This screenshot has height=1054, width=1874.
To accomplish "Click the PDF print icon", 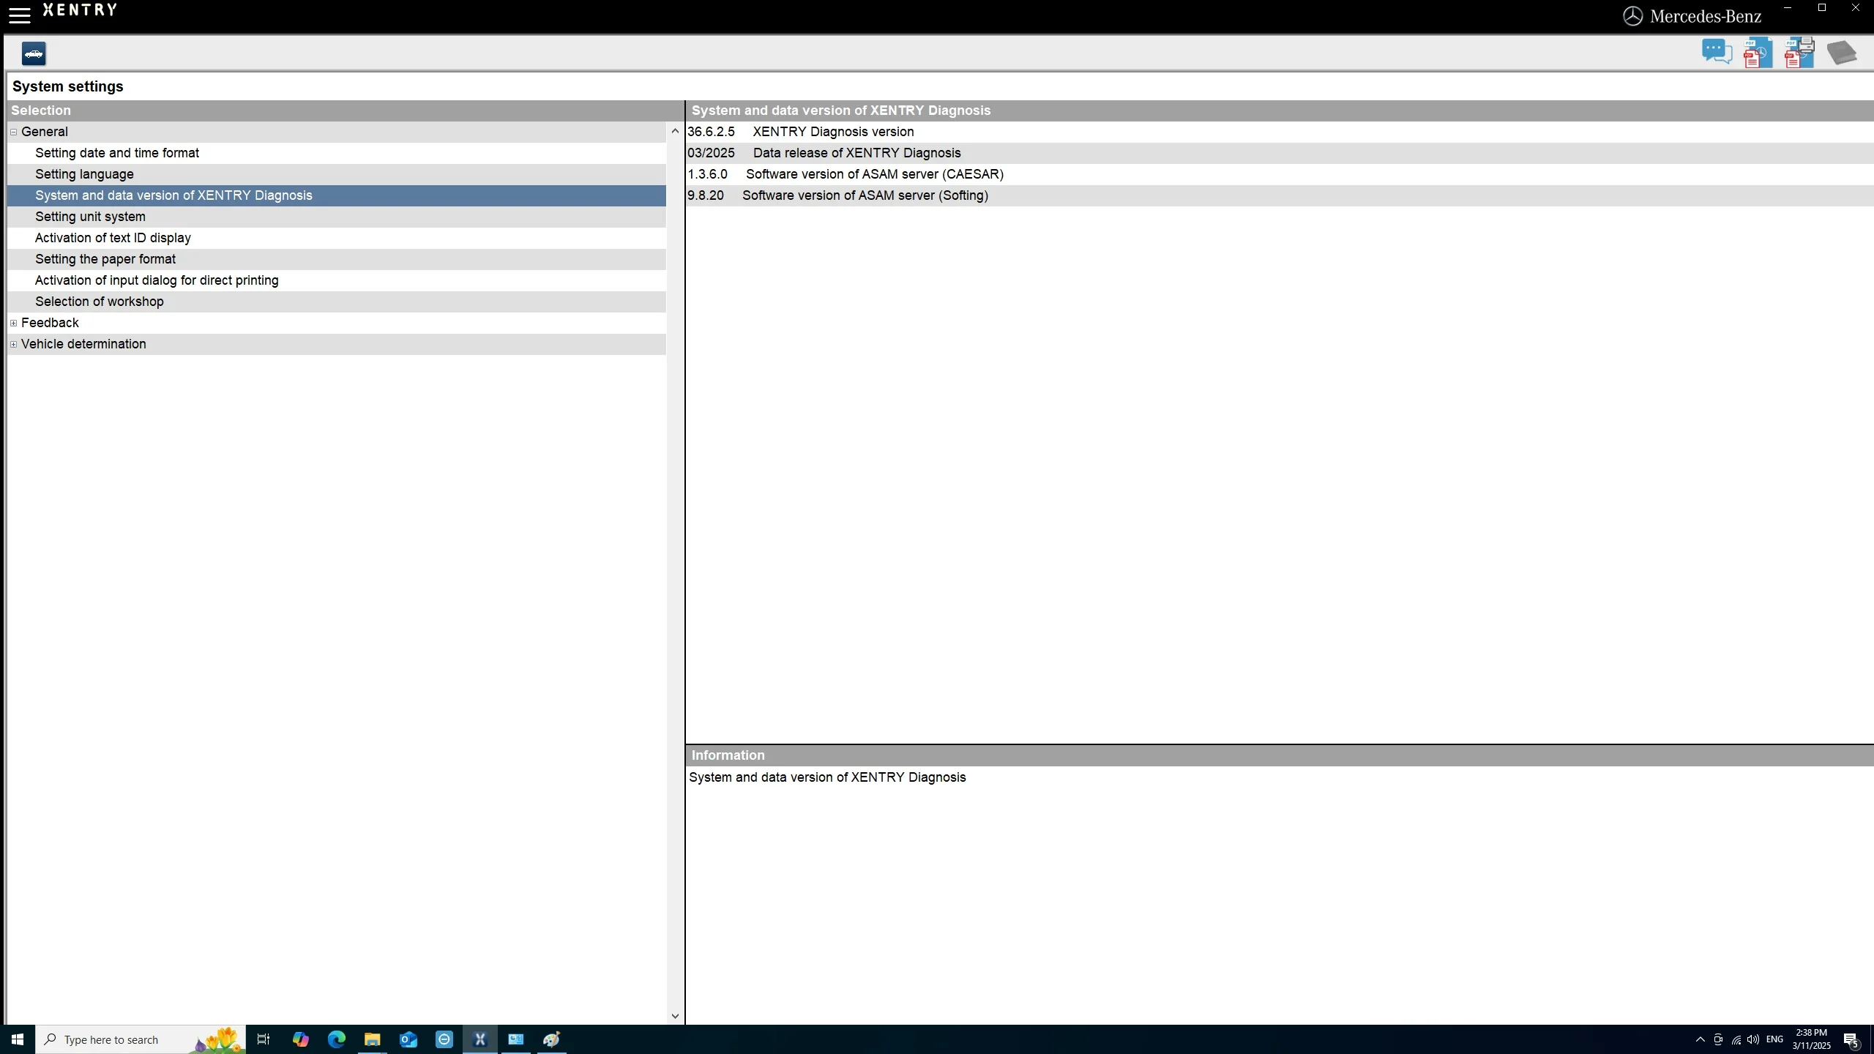I will (1799, 53).
